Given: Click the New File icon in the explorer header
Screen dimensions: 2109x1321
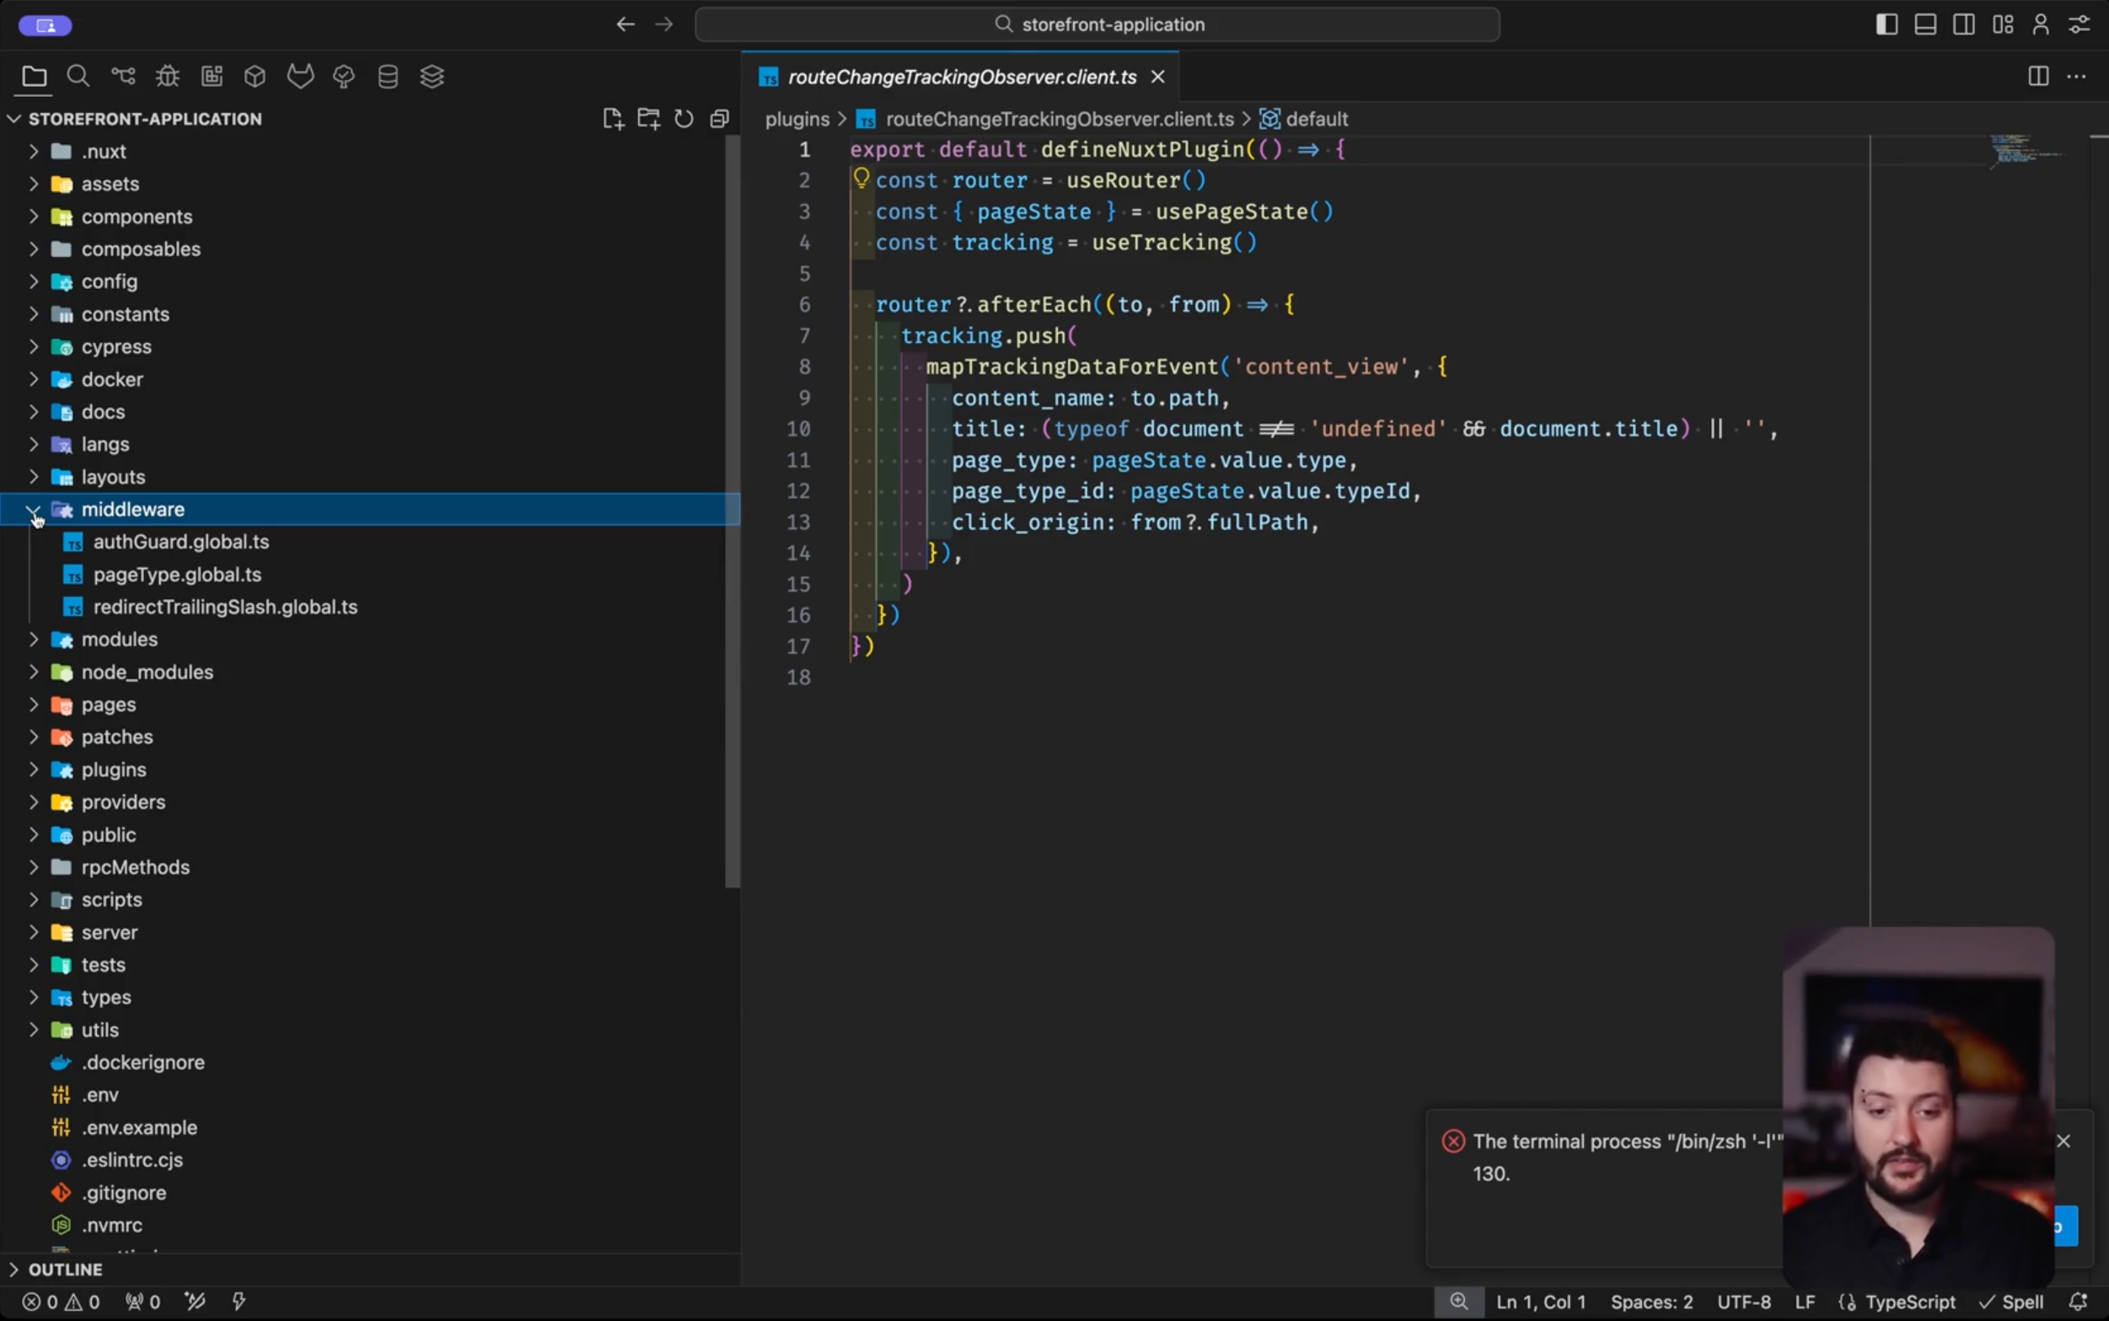Looking at the screenshot, I should click(x=613, y=119).
